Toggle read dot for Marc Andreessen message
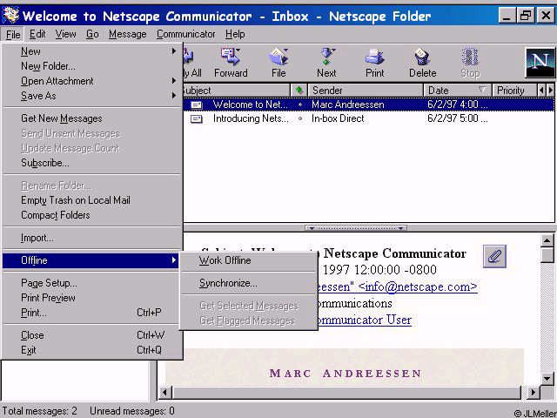This screenshot has width=557, height=418. (x=300, y=104)
